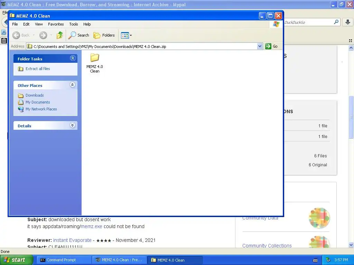The width and height of the screenshot is (354, 265).
Task: Click the zip icon in address bar
Action: point(30,47)
